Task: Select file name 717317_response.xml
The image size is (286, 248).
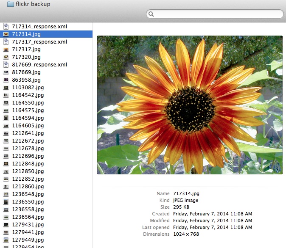Action: (39, 42)
